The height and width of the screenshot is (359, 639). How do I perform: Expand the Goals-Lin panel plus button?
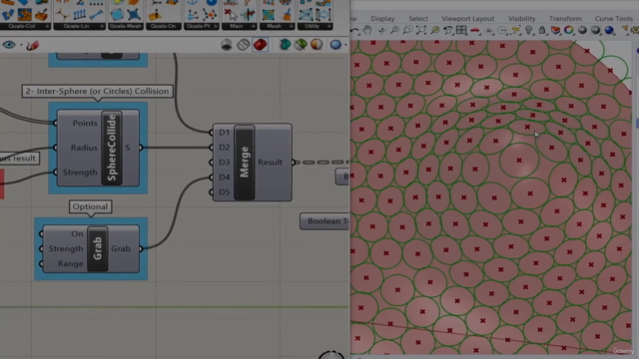102,26
